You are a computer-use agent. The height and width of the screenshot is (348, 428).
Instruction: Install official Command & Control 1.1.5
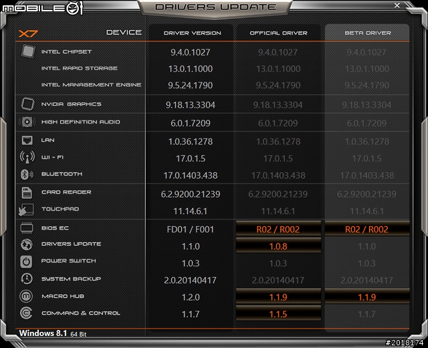tap(278, 314)
